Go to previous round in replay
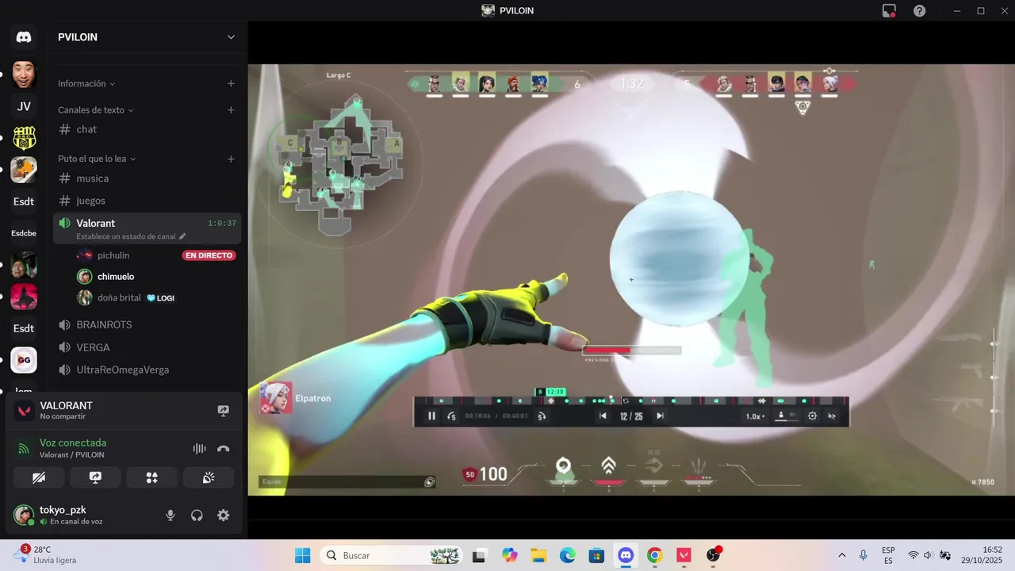This screenshot has width=1015, height=571. coord(603,416)
